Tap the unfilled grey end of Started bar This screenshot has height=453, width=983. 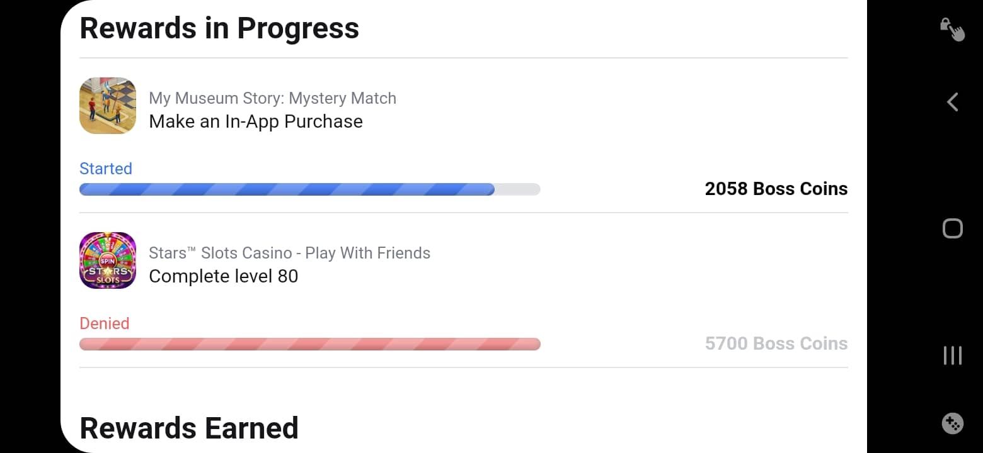tap(517, 189)
